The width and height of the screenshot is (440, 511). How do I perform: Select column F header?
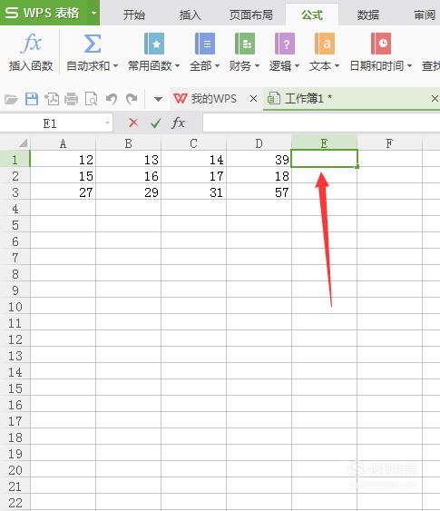click(x=389, y=143)
